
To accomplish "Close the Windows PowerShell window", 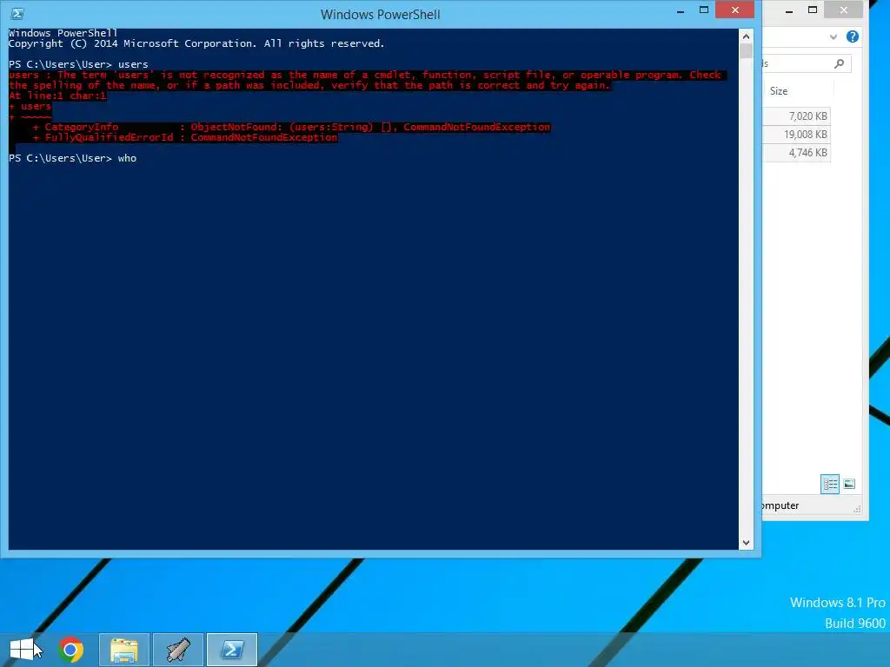I will pyautogui.click(x=735, y=10).
